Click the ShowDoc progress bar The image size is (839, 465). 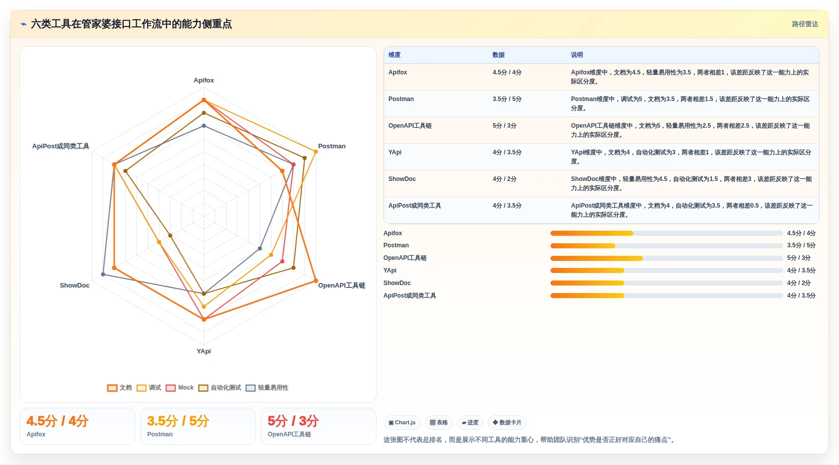pos(667,283)
